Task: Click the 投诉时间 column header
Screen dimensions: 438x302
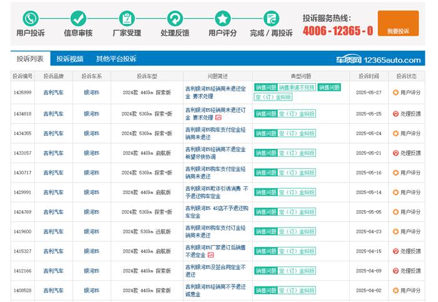Action: 369,76
